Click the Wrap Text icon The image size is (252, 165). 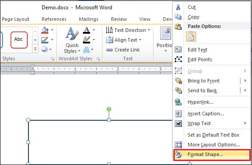178,123
